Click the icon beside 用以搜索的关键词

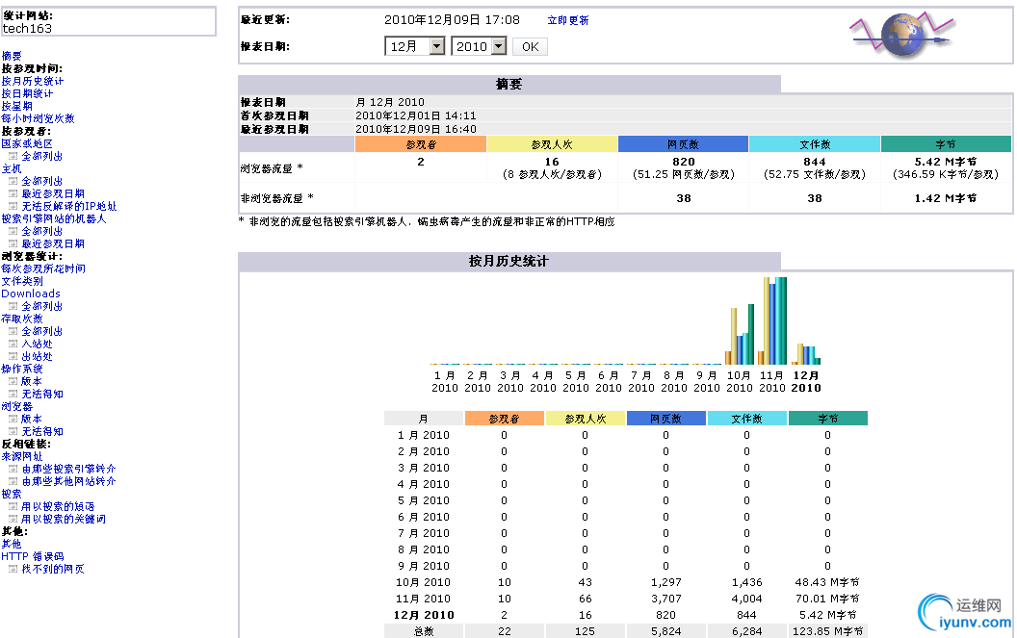[x=13, y=519]
